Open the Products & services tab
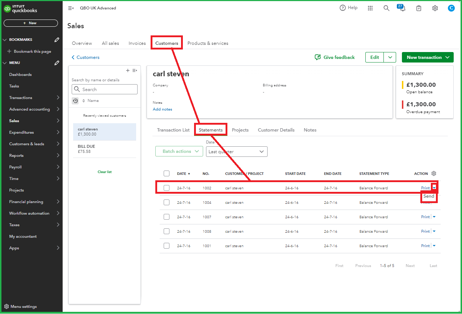The image size is (462, 314). 207,43
